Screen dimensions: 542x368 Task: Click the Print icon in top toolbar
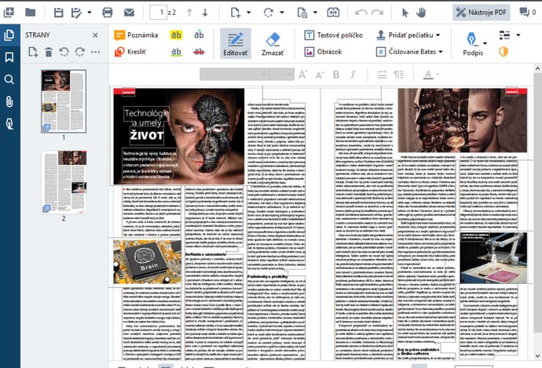[107, 13]
